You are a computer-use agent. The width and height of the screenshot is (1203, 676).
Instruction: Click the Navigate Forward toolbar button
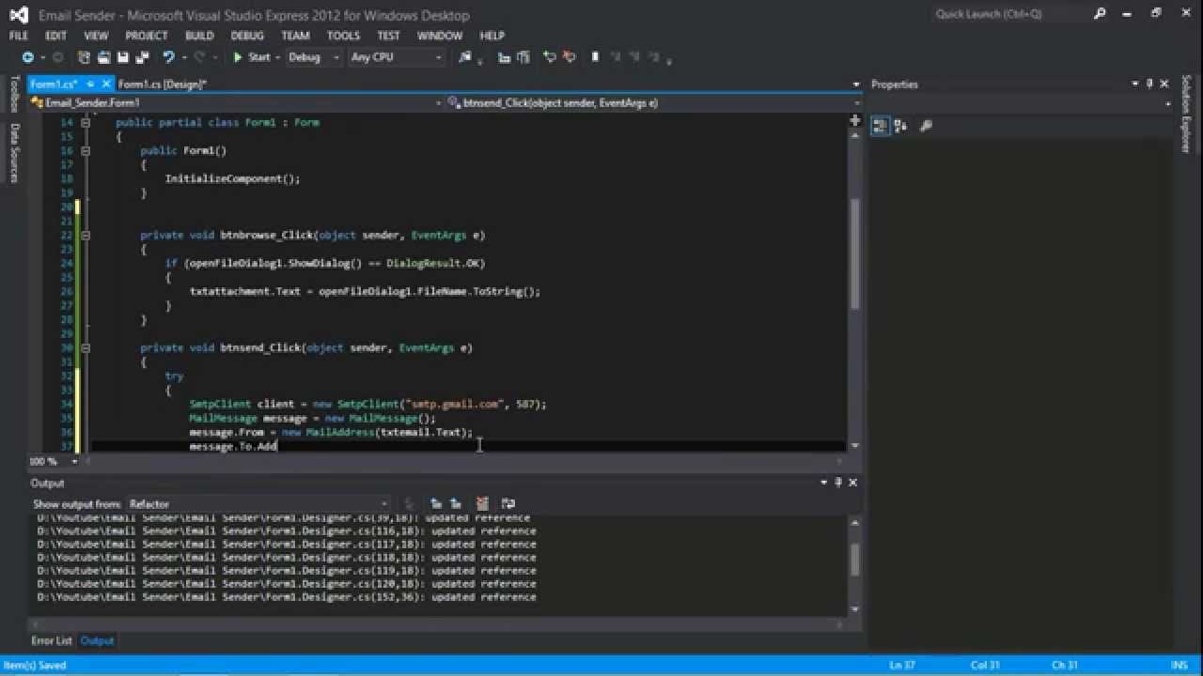pos(58,57)
